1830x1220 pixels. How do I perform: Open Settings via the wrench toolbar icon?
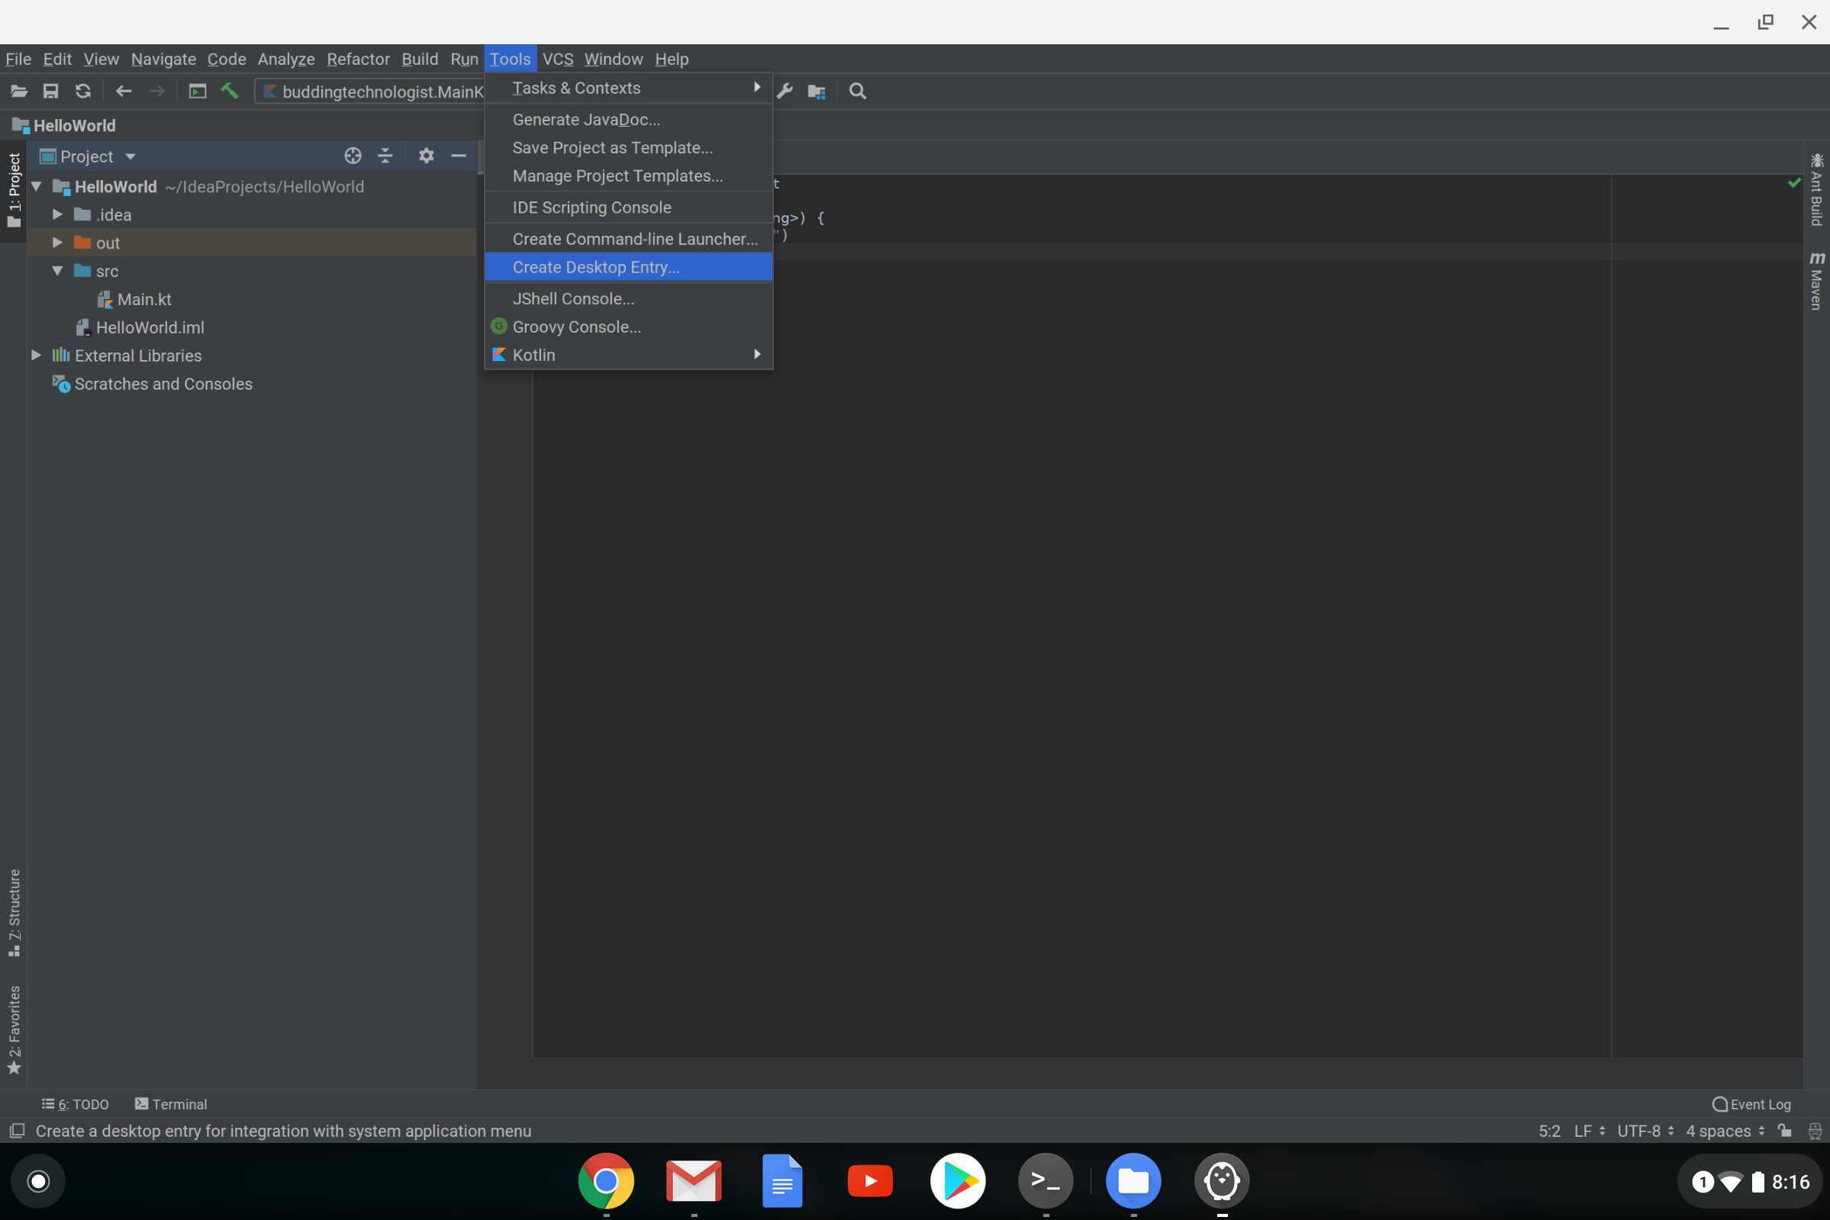(785, 91)
